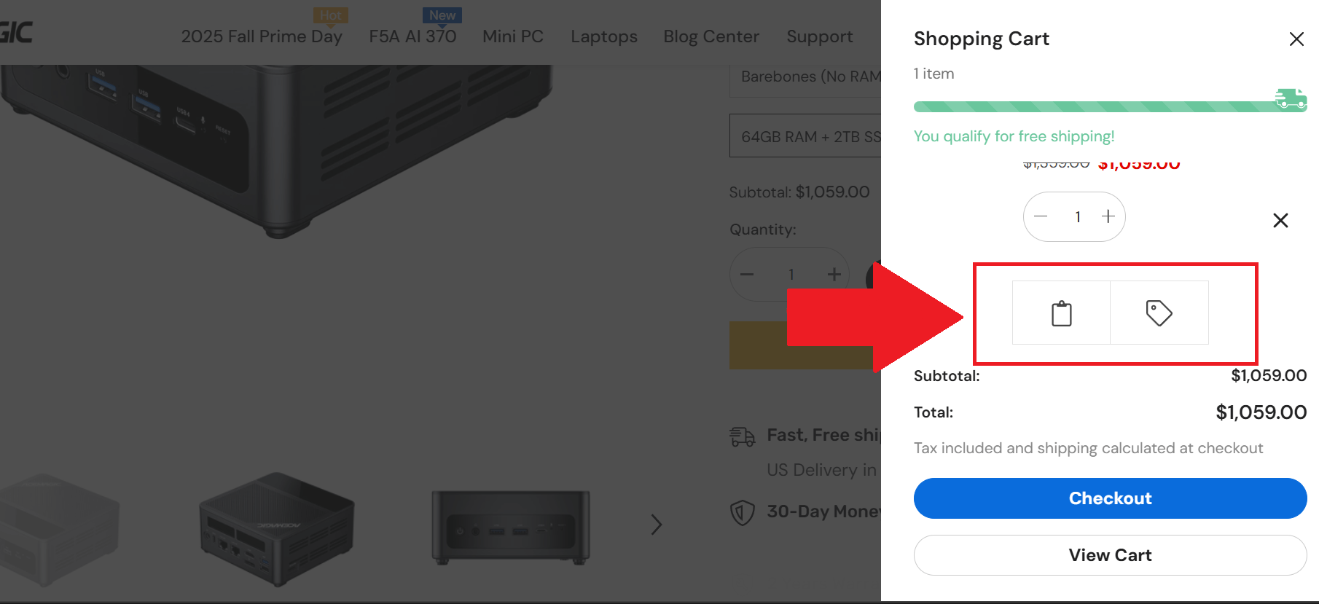This screenshot has width=1319, height=604.
Task: Go to Laptops in the navigation
Action: [603, 36]
